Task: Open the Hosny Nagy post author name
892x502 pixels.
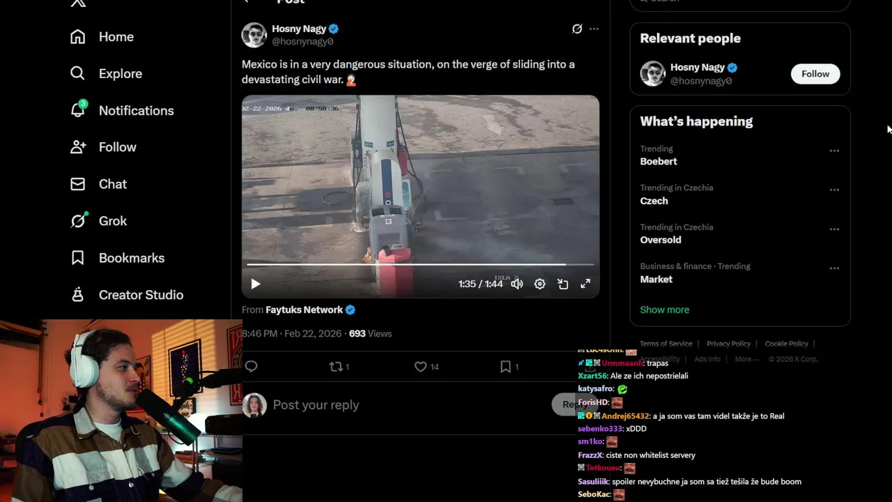Action: [299, 29]
